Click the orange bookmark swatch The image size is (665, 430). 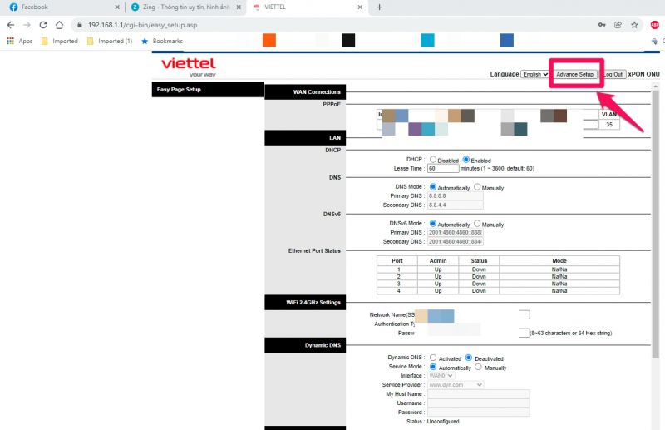269,40
